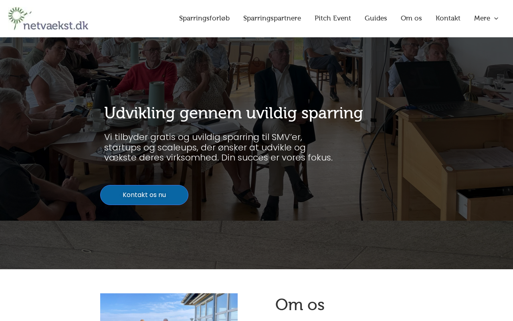Viewport: 513px width, 321px height.
Task: Click the hero paragraph about gratis sparring
Action: [218, 147]
